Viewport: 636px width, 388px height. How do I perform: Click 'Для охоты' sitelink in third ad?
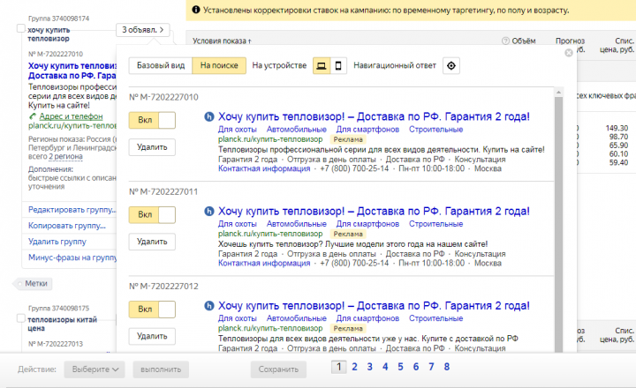pyautogui.click(x=238, y=318)
